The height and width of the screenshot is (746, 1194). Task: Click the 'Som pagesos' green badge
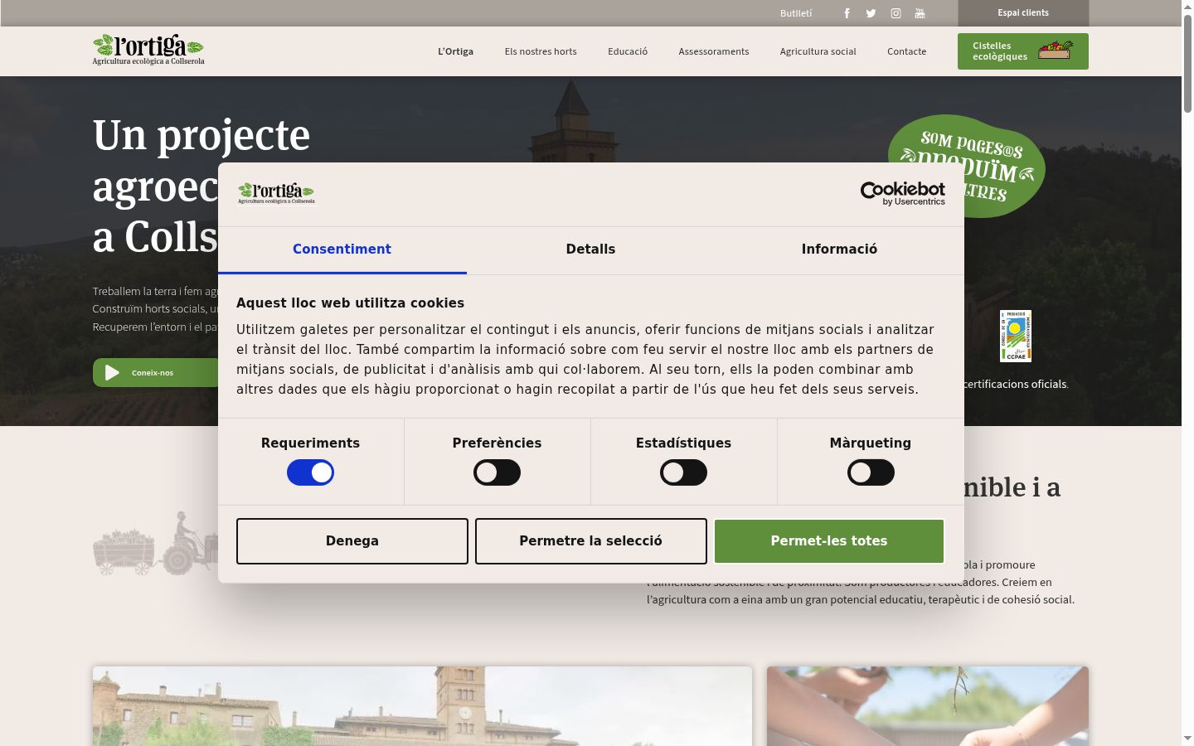967,166
